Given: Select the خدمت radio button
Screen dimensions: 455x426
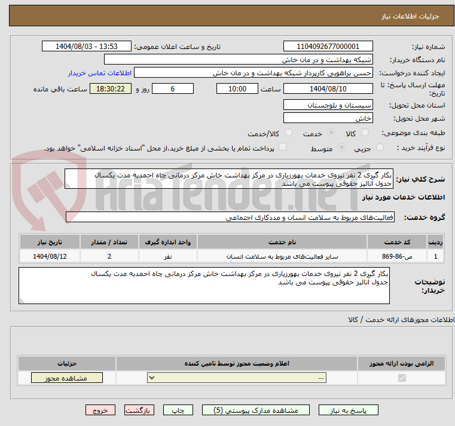Looking at the screenshot, I should point(331,133).
